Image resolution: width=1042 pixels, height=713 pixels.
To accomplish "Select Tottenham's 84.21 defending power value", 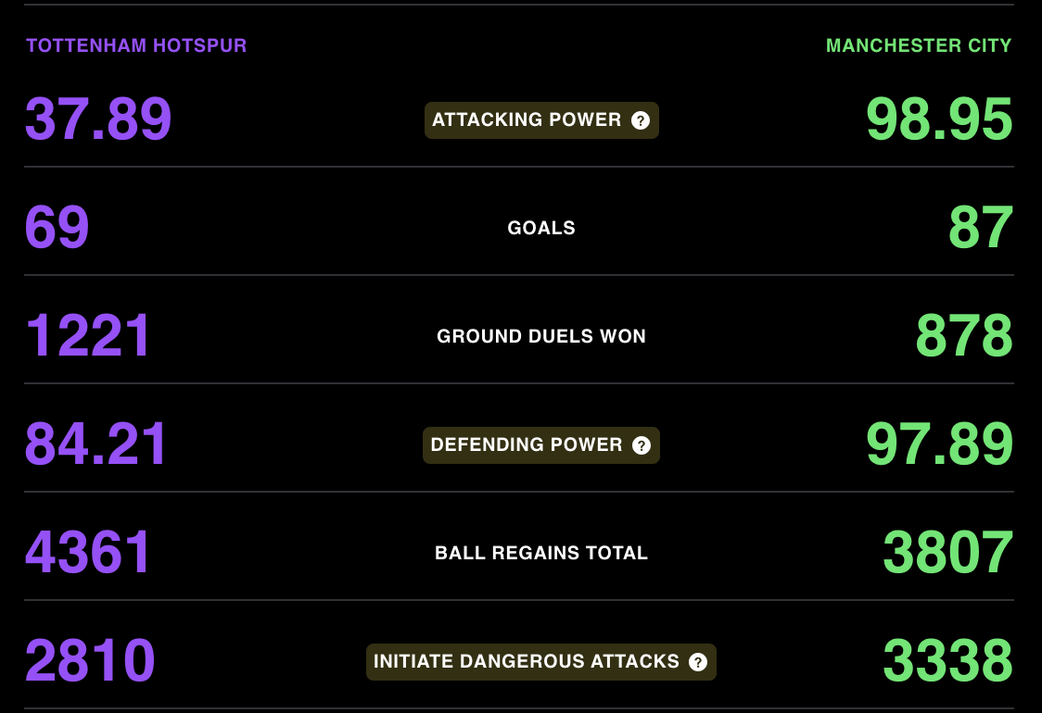I will coord(95,444).
